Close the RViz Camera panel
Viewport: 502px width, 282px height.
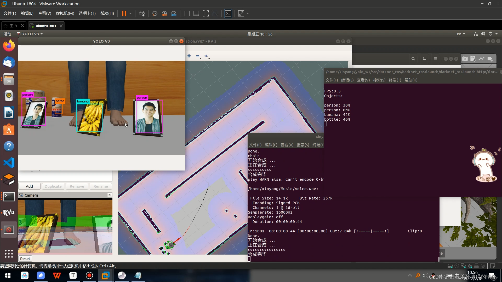tap(110, 195)
